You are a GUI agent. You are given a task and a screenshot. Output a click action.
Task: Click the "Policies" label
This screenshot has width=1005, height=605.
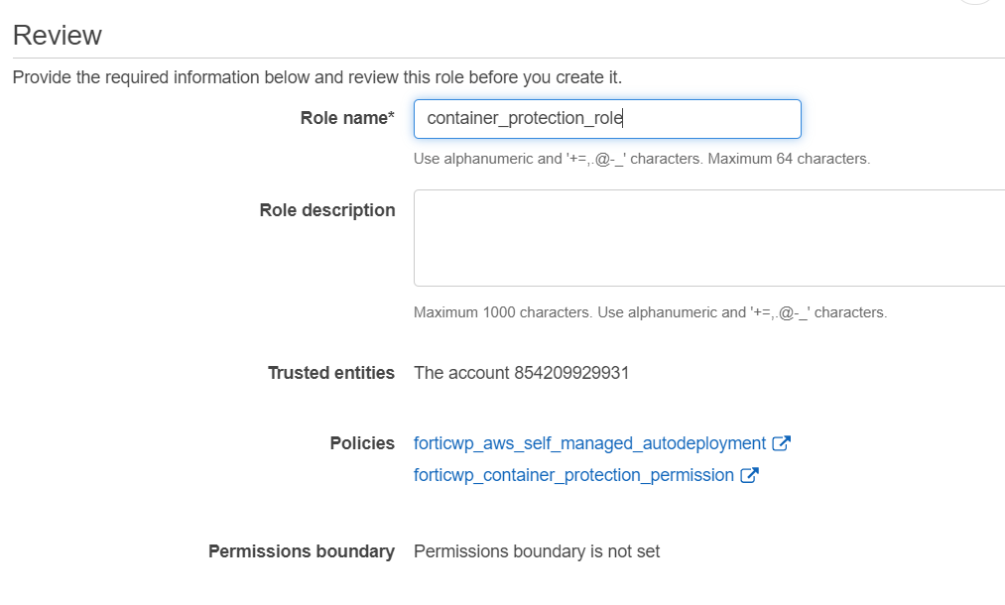point(362,443)
